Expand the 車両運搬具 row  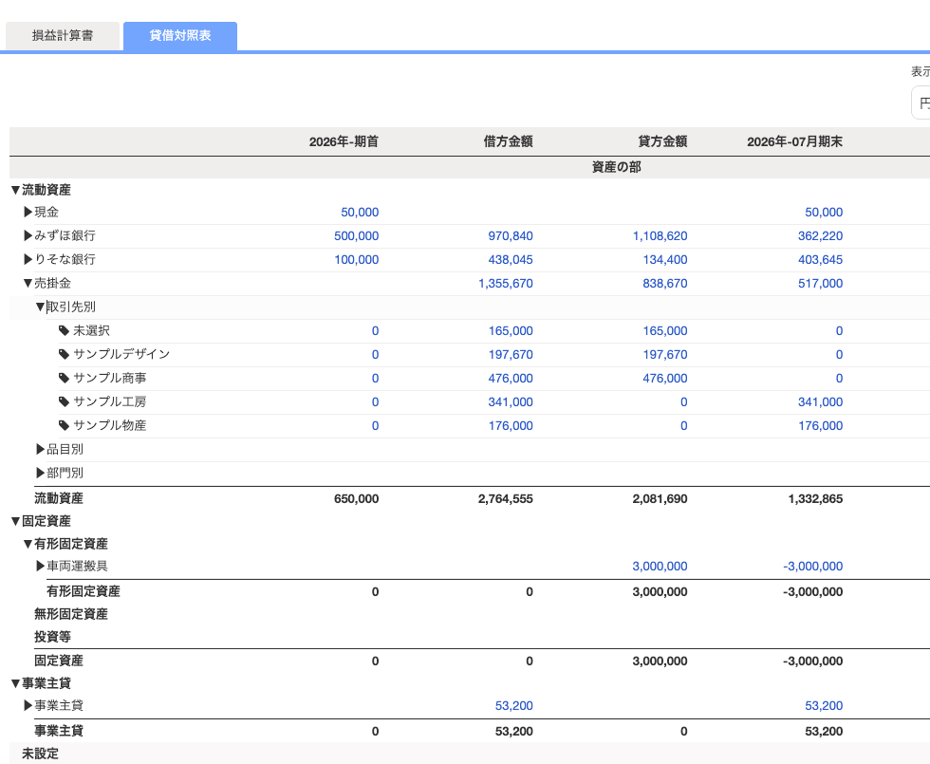click(x=40, y=566)
